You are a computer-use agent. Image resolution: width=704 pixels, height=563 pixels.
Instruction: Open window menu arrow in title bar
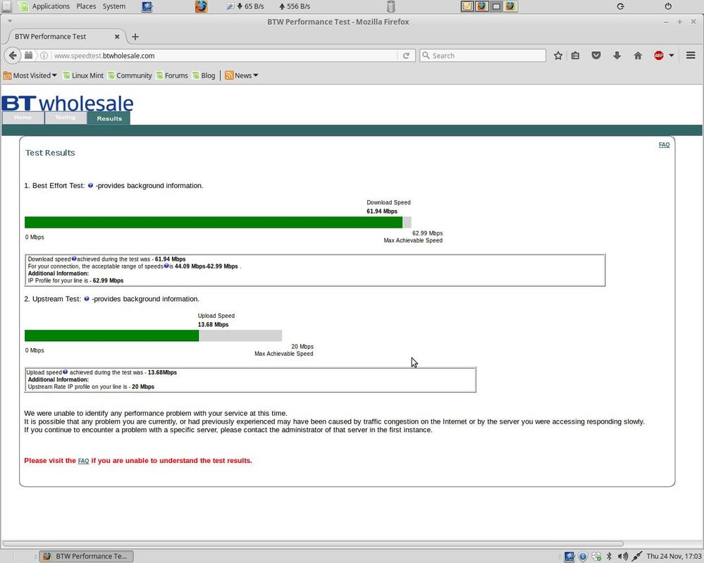point(10,21)
